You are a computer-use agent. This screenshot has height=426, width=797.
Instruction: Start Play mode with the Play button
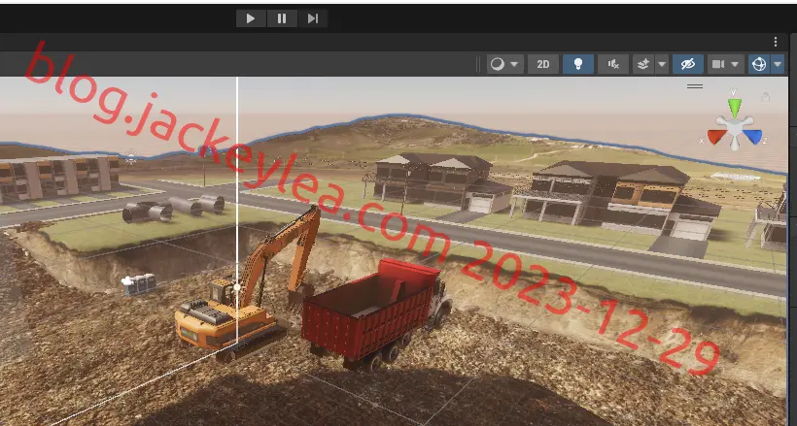pos(251,18)
